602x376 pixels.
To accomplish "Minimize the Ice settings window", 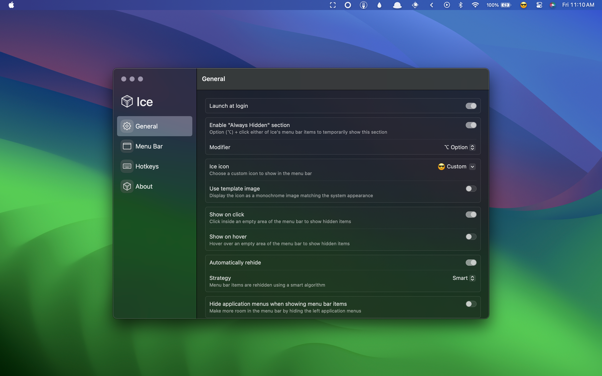I will click(132, 79).
